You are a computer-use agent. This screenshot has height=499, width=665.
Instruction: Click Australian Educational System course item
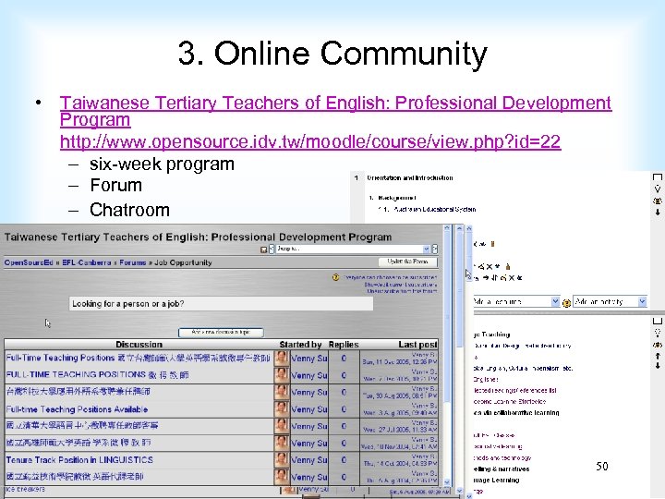pyautogui.click(x=434, y=209)
